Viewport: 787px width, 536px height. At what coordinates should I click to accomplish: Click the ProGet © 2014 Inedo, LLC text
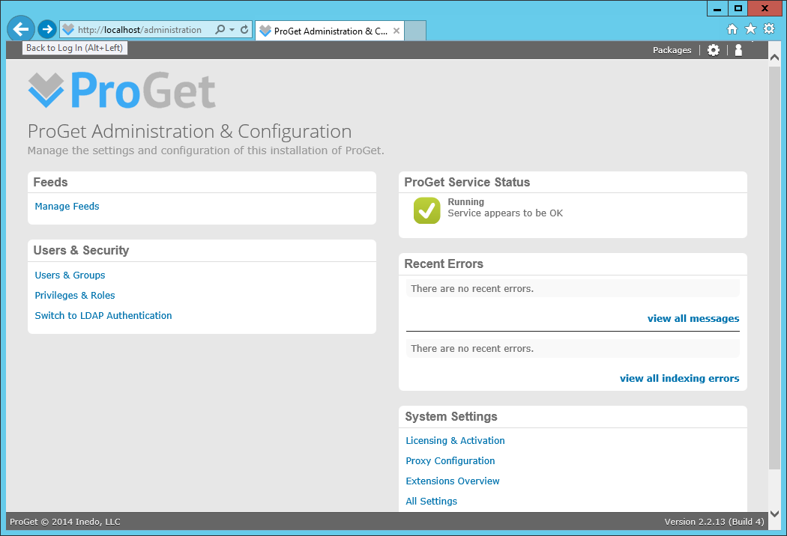pyautogui.click(x=65, y=522)
